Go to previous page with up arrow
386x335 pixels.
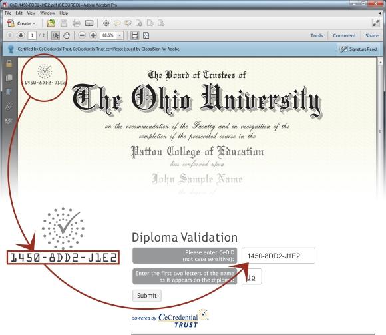click(x=9, y=35)
